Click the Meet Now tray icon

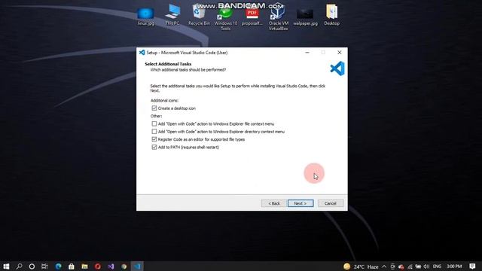pos(392,266)
